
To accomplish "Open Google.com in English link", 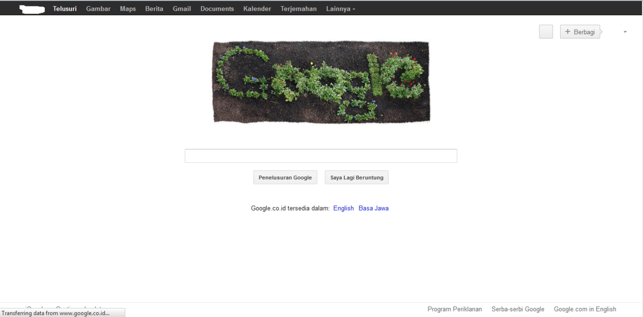I will pos(585,309).
